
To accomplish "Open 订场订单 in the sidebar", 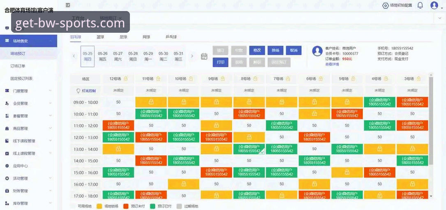I will click(18, 66).
